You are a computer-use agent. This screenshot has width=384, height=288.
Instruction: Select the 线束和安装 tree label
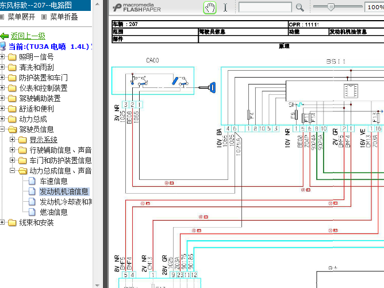[x=36, y=222]
